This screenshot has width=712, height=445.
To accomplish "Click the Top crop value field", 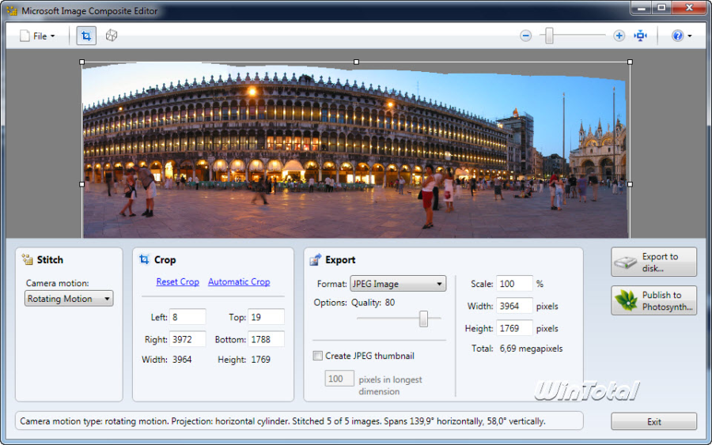I will 266,317.
